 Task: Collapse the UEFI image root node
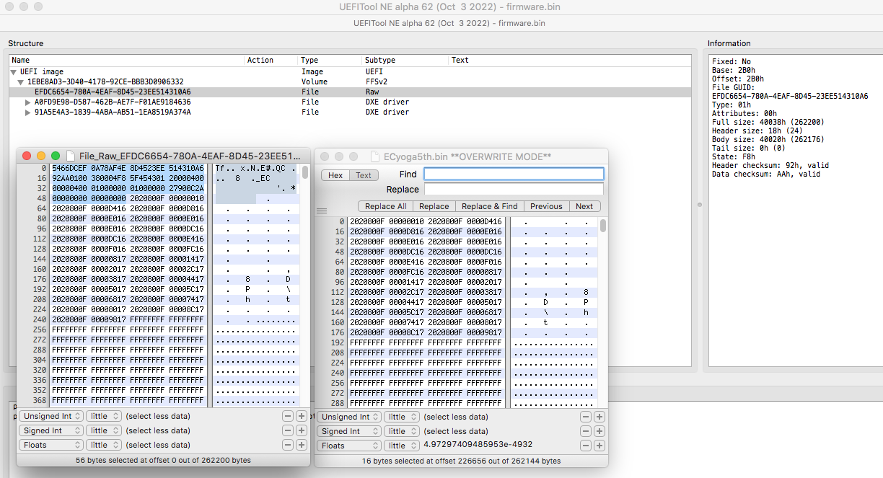tap(14, 72)
